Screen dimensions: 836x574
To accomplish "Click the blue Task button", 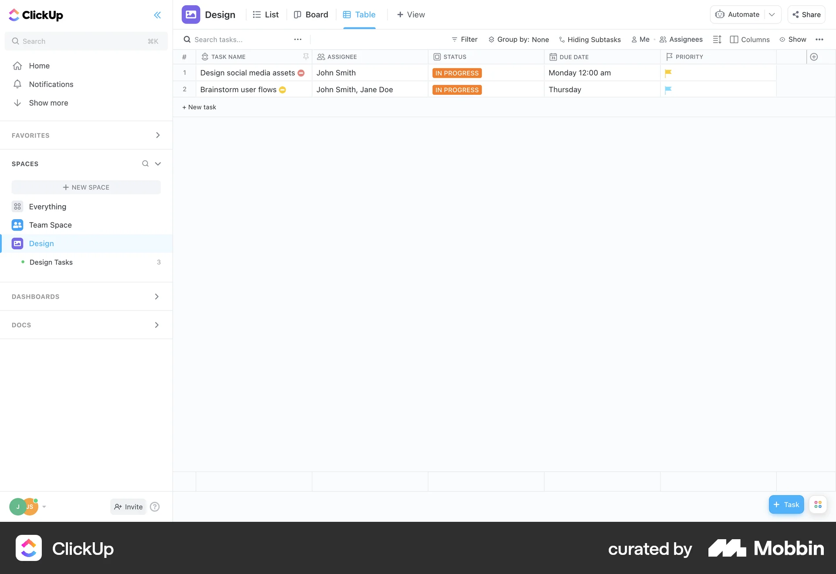I will tap(786, 504).
